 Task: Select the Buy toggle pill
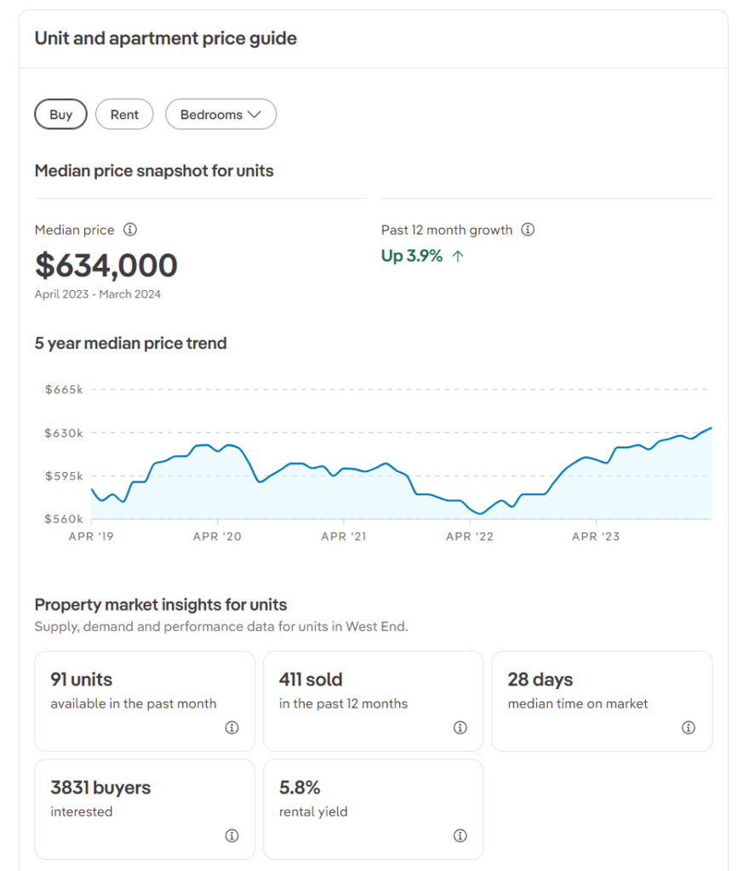pos(60,115)
